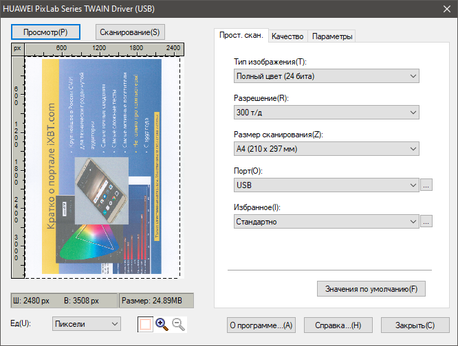Switch to the Прост. скан. tab
The height and width of the screenshot is (346, 458).
coord(241,36)
